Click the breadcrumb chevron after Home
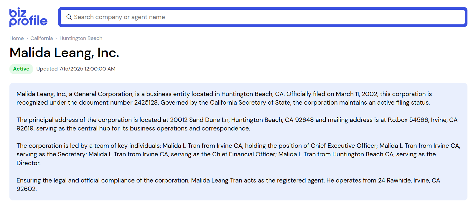Screen dimensions: 476x201 [27, 38]
